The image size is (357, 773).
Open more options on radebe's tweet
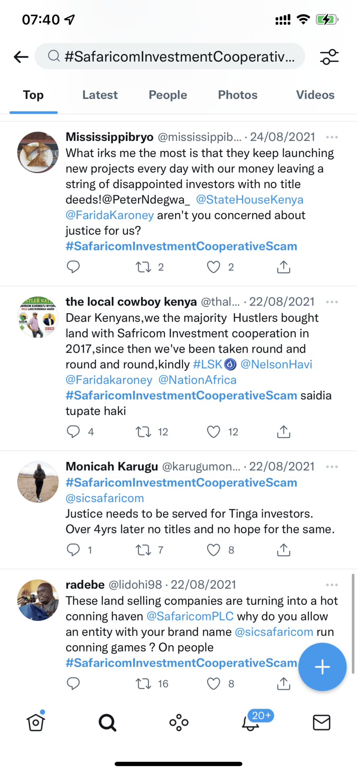tap(332, 585)
